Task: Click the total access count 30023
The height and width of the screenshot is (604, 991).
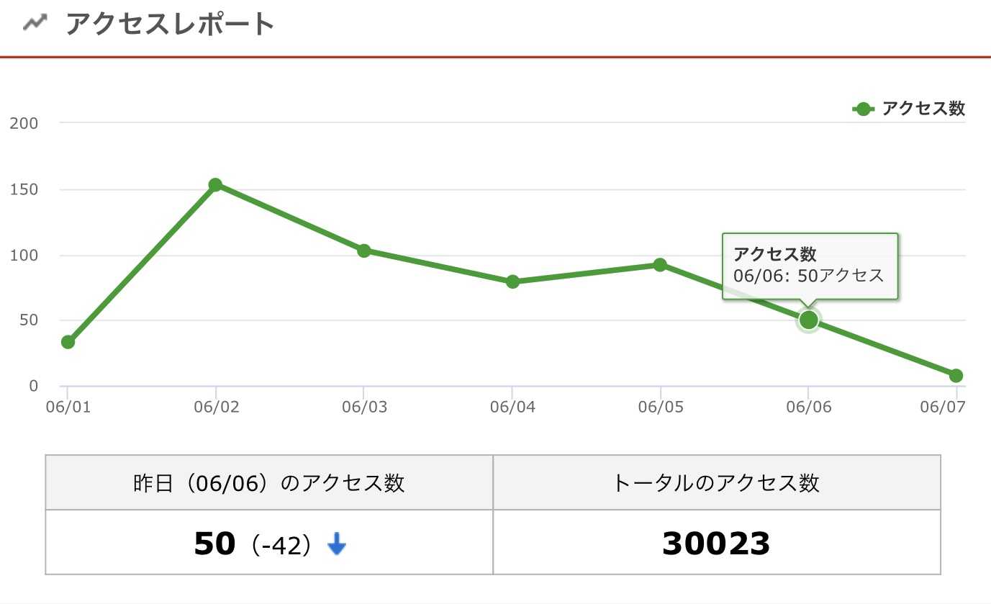Action: (716, 544)
